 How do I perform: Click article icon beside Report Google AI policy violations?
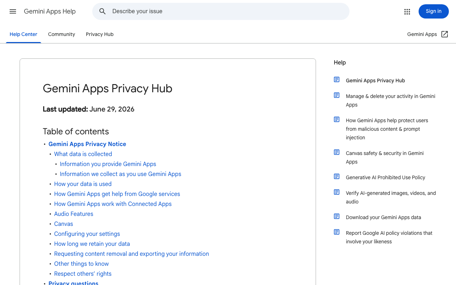tap(337, 232)
